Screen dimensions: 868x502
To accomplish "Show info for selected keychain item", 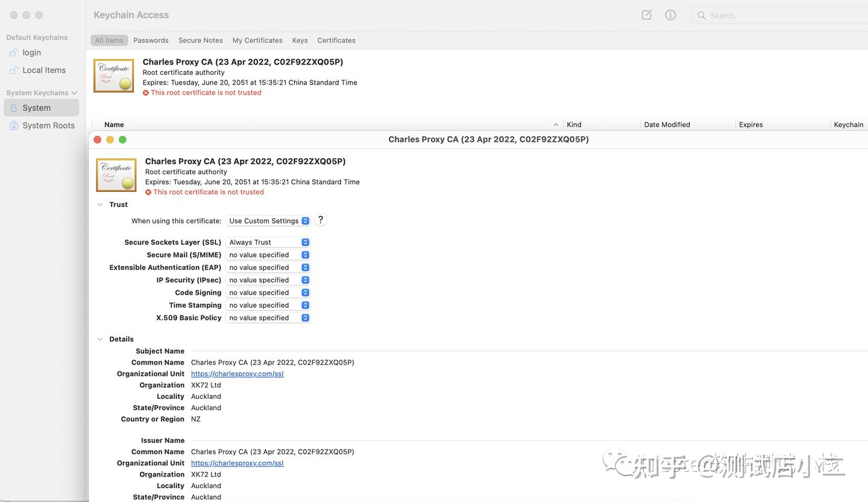I will pos(670,15).
